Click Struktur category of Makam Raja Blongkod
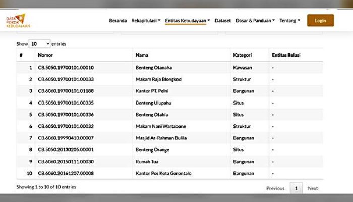The image size is (353, 202). pos(242,79)
